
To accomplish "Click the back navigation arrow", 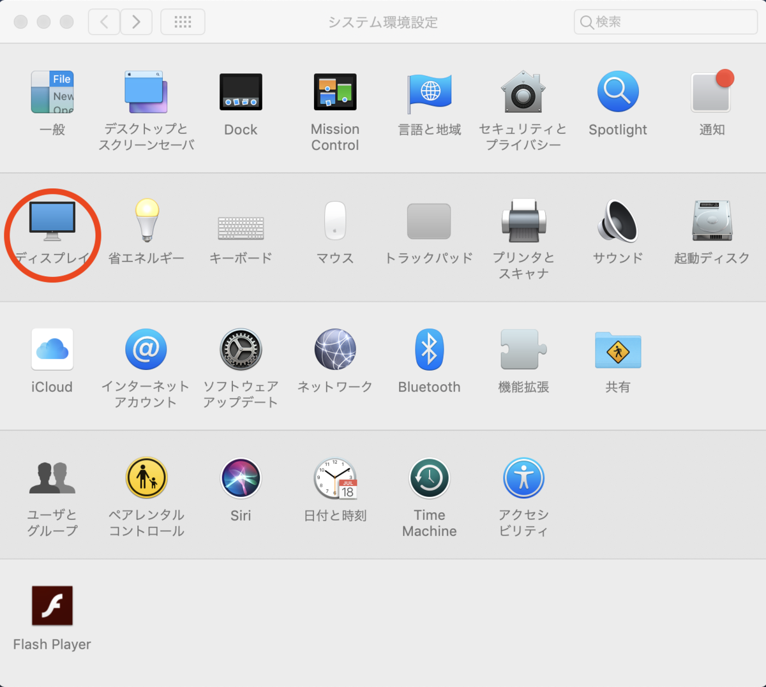I will [x=103, y=22].
